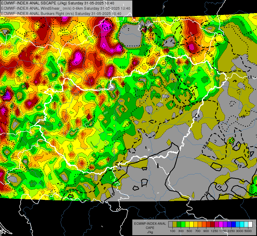Pick the bright green legend swatch
Image resolution: width=257 pixels, height=236 pixels.
(x=183, y=224)
